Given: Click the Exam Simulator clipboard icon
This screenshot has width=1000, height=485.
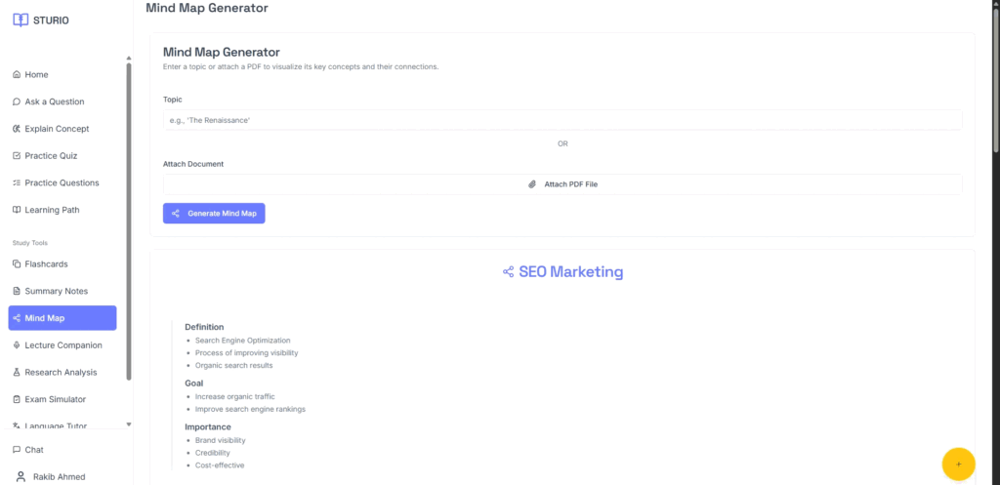Looking at the screenshot, I should click(x=17, y=399).
